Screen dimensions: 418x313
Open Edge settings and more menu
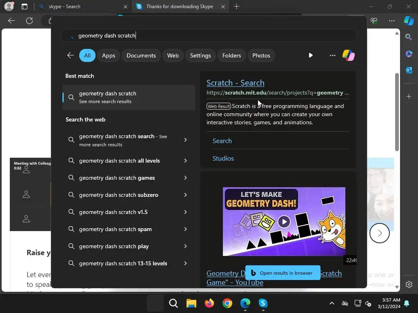point(391,21)
